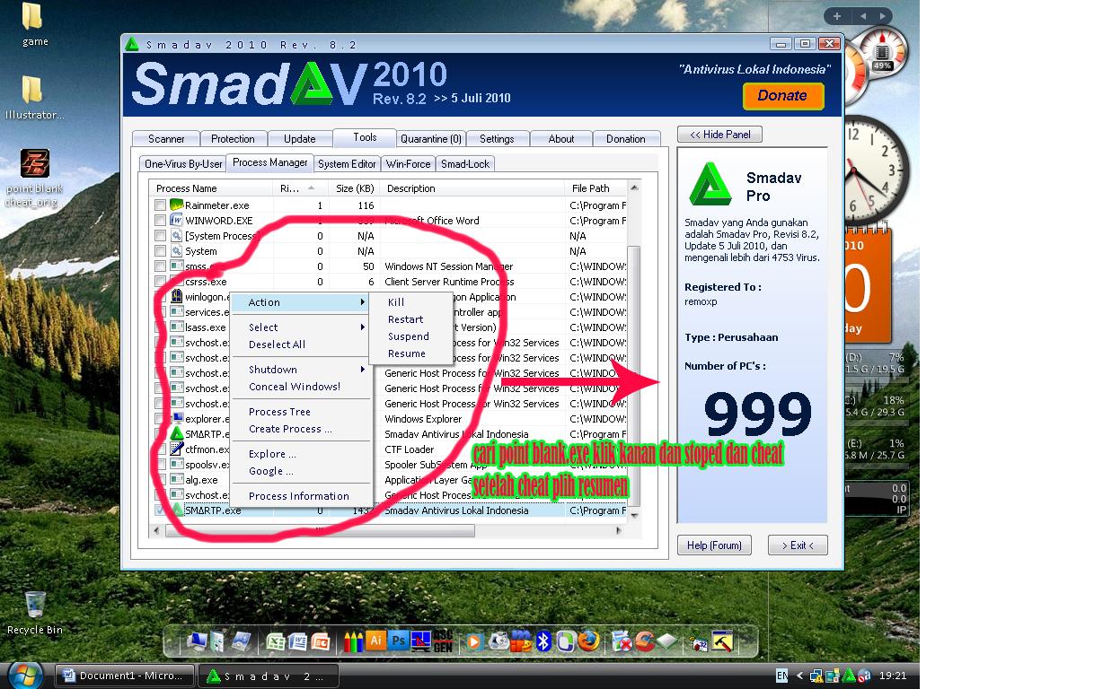The image size is (1094, 689).
Task: Launch Photoshop from the dock
Action: [398, 641]
